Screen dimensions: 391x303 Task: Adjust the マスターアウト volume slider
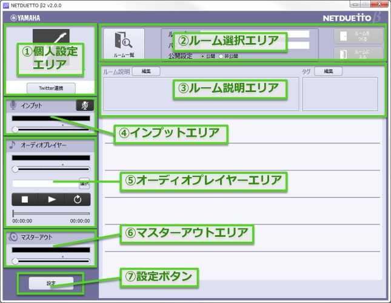click(51, 261)
